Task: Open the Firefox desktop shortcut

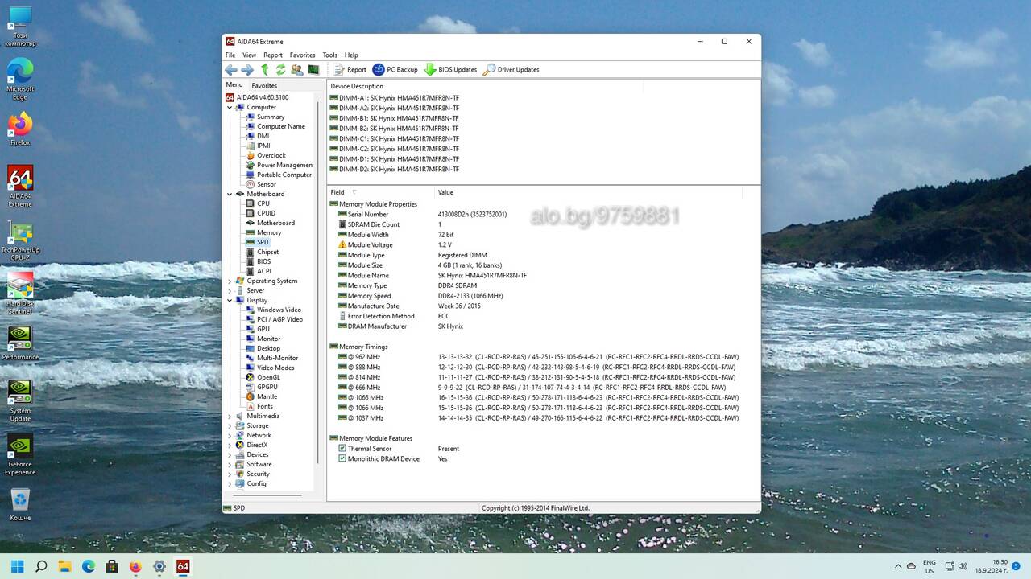Action: (20, 129)
